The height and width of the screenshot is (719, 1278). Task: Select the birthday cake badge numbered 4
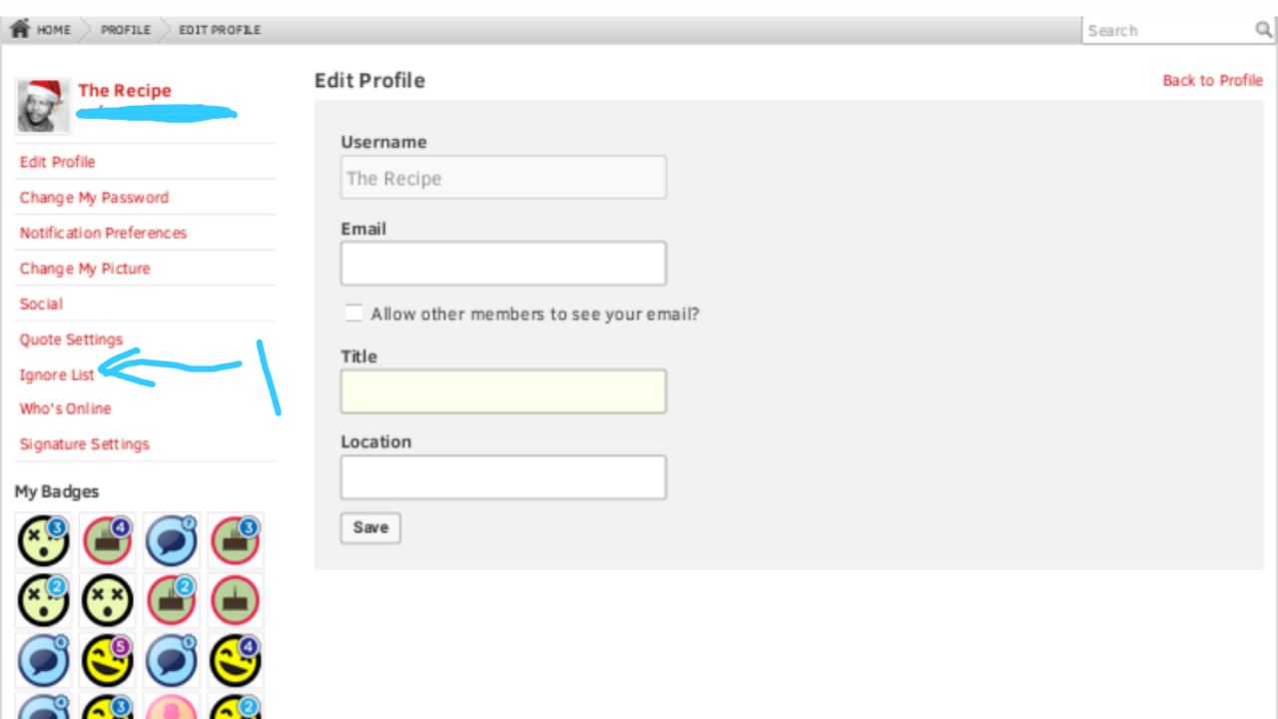tap(107, 540)
